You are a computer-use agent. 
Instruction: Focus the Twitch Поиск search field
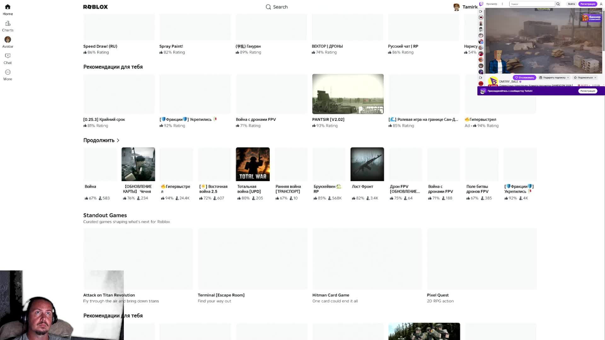[532, 4]
